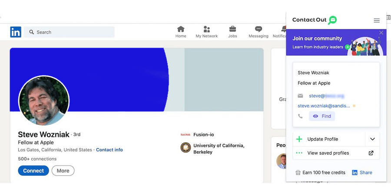Click the green arrow in community banner
391x195 pixels.
[x=348, y=47]
